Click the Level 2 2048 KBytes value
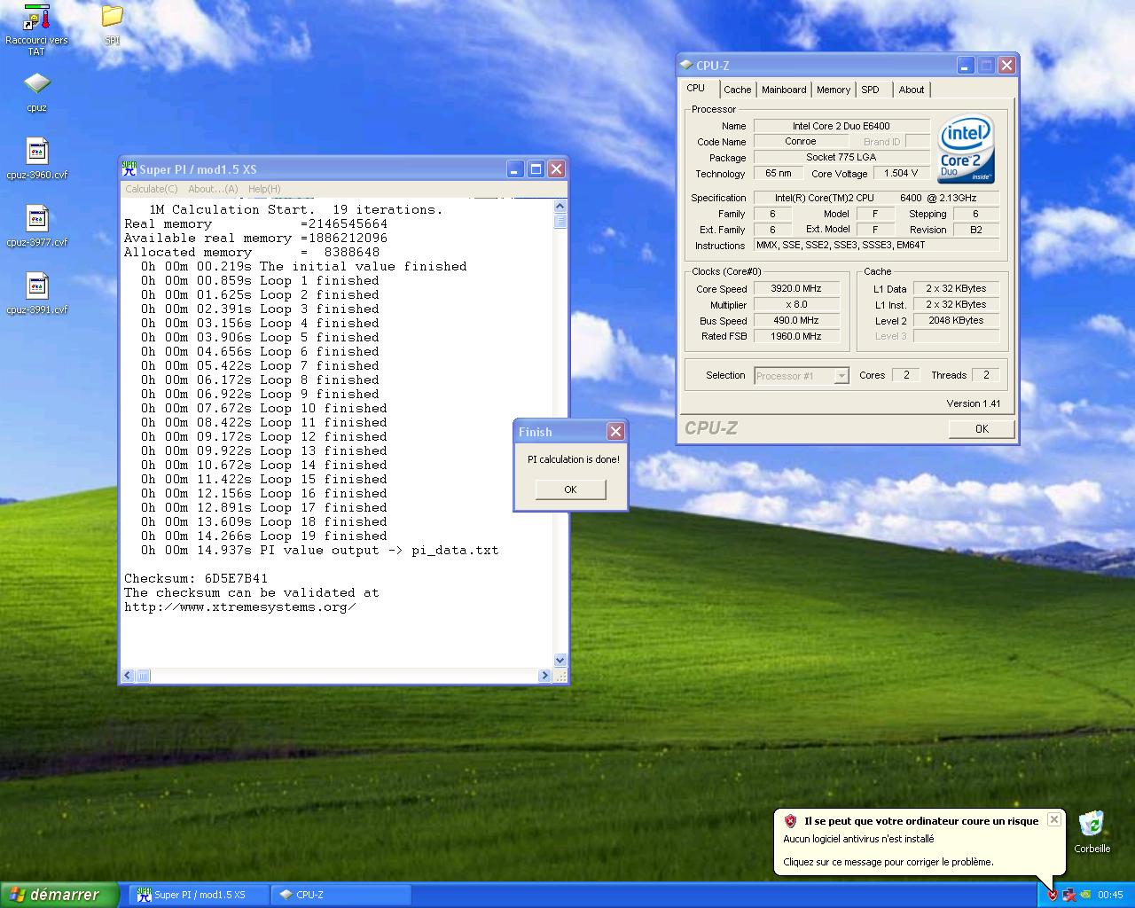 click(x=956, y=320)
